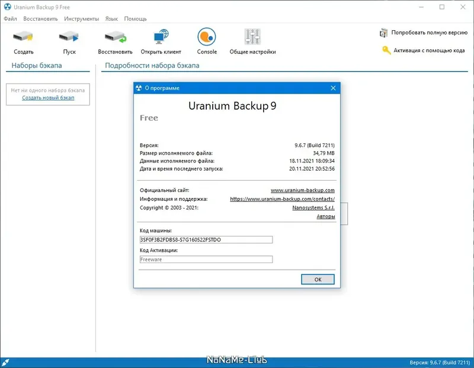Image resolution: width=474 pixels, height=368 pixels.
Task: Open the Помощь menu
Action: pos(136,19)
